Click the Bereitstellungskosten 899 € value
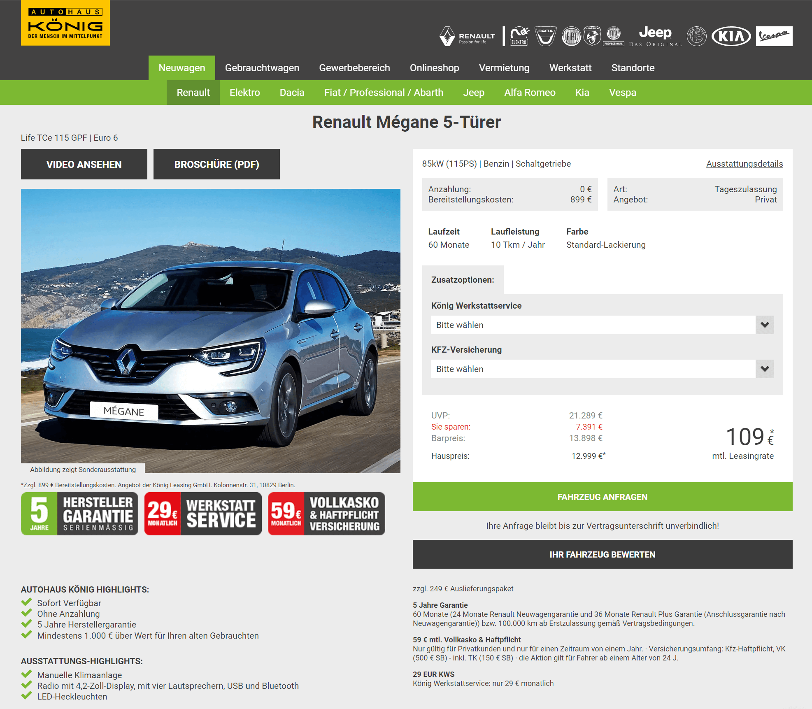This screenshot has width=812, height=709. tap(581, 200)
